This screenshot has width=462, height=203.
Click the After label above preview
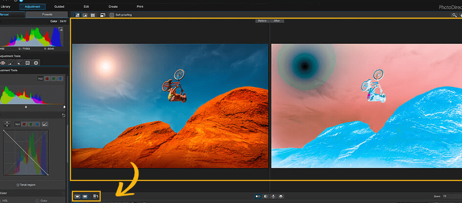point(277,21)
